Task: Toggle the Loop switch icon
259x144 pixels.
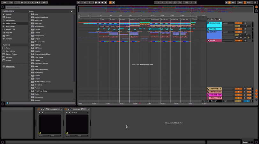Action: point(175,3)
